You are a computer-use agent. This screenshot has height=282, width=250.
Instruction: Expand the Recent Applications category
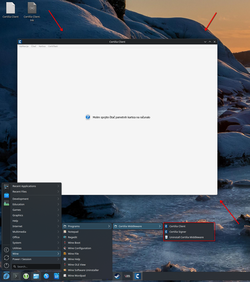(x=36, y=186)
